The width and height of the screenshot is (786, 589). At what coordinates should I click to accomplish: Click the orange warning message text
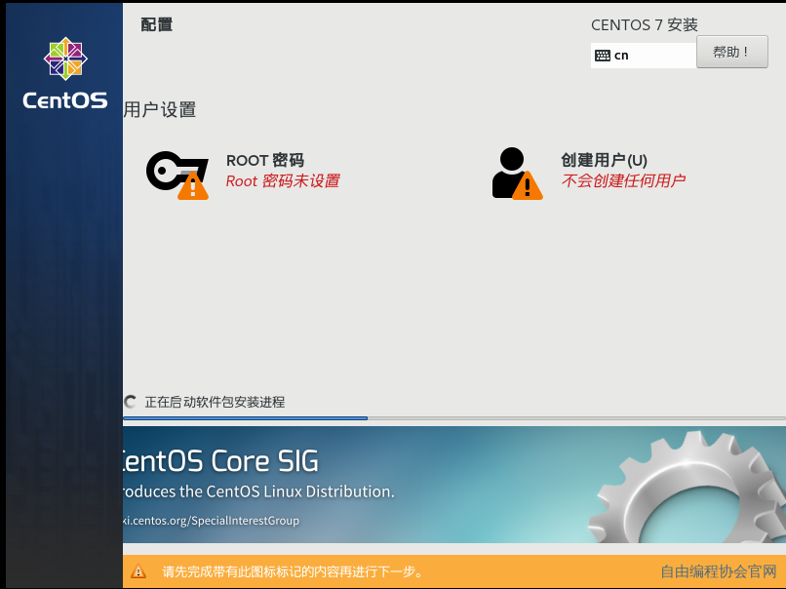pos(293,571)
